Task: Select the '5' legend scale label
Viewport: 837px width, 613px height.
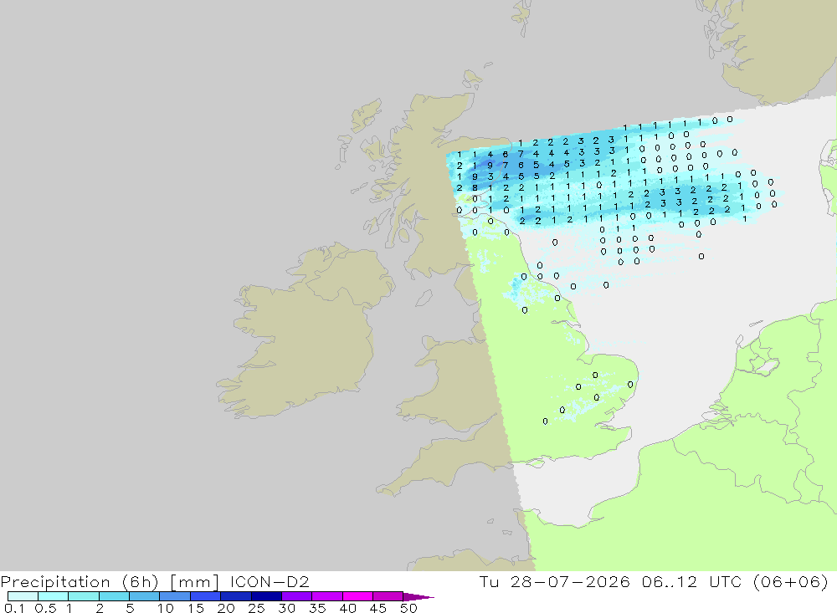Action: 130,608
